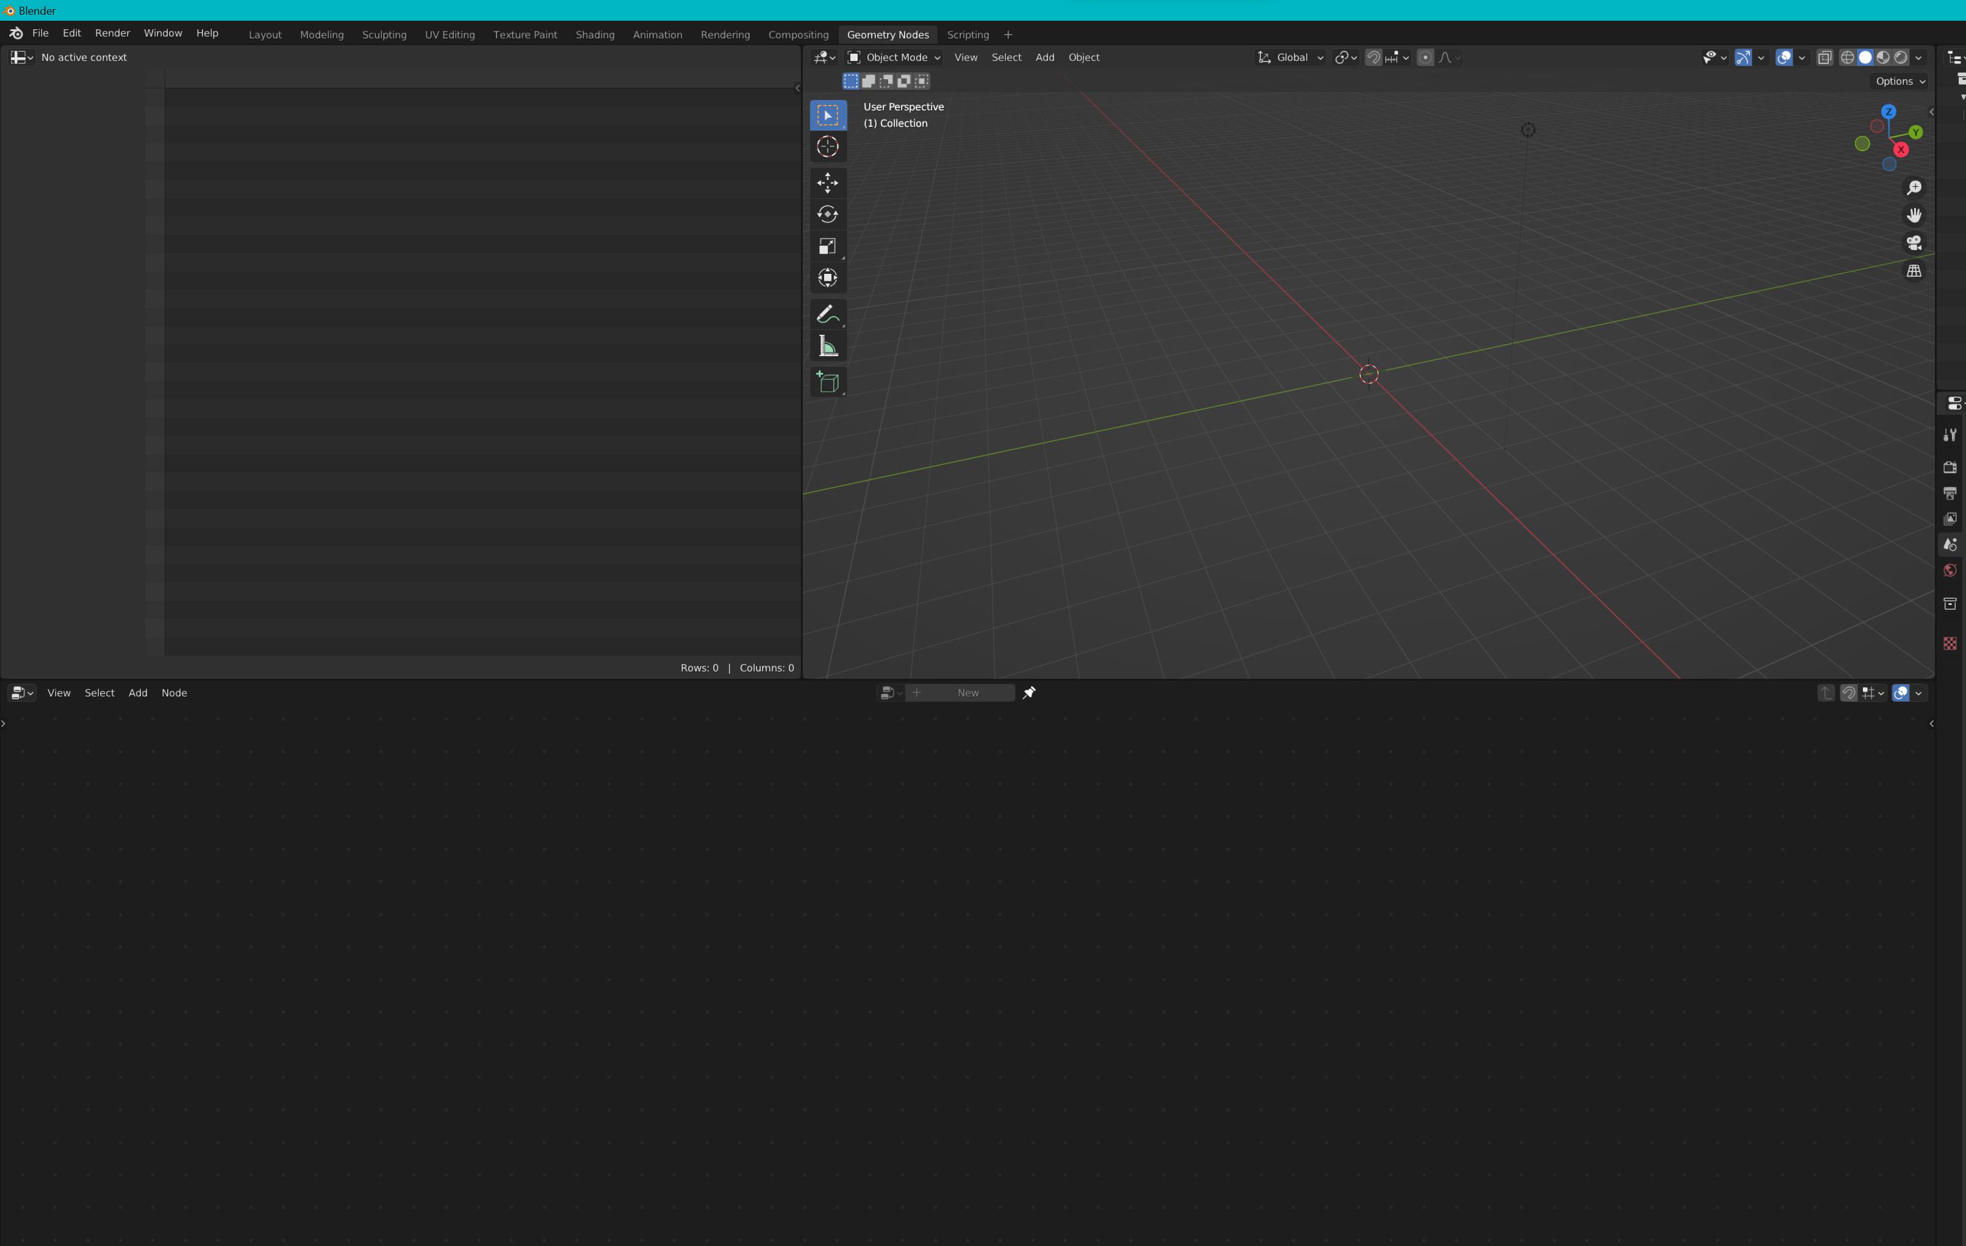1966x1246 pixels.
Task: Select the Add Cube tool
Action: tap(828, 382)
